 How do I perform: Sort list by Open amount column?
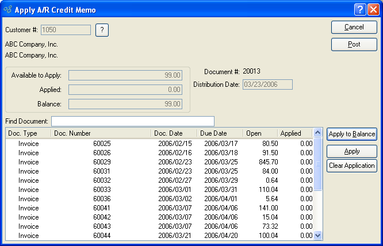260,133
